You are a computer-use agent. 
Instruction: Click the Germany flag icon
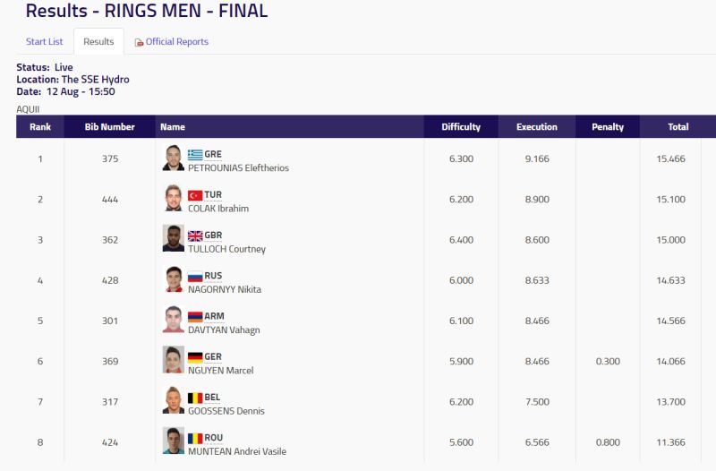(x=195, y=357)
